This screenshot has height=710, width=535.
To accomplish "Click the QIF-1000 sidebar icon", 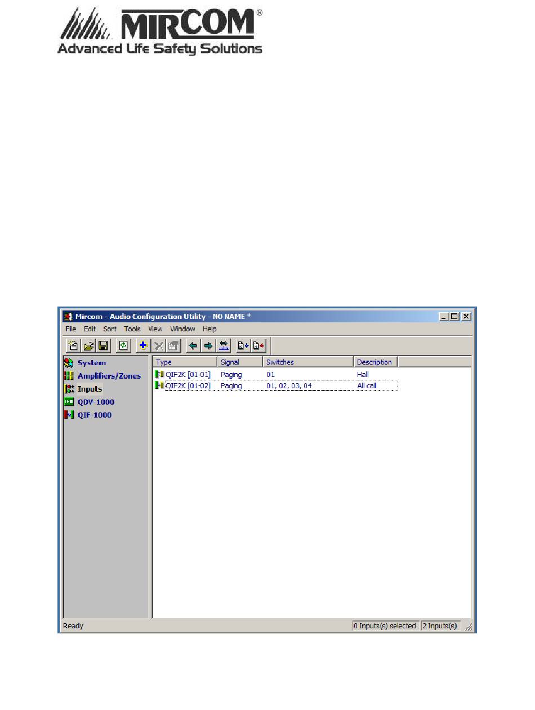I will [69, 415].
